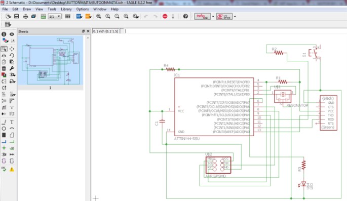Image resolution: width=347 pixels, height=201 pixels.
Task: Click the Undo arrow
Action: (x=146, y=16)
